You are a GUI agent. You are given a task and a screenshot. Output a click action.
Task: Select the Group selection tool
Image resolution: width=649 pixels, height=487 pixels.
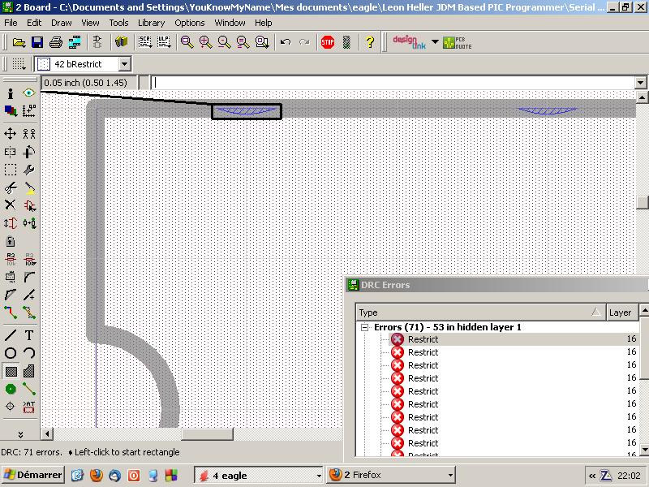pyautogui.click(x=11, y=170)
